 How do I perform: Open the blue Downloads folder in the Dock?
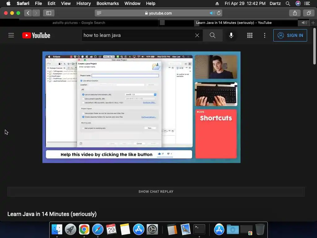pyautogui.click(x=233, y=230)
